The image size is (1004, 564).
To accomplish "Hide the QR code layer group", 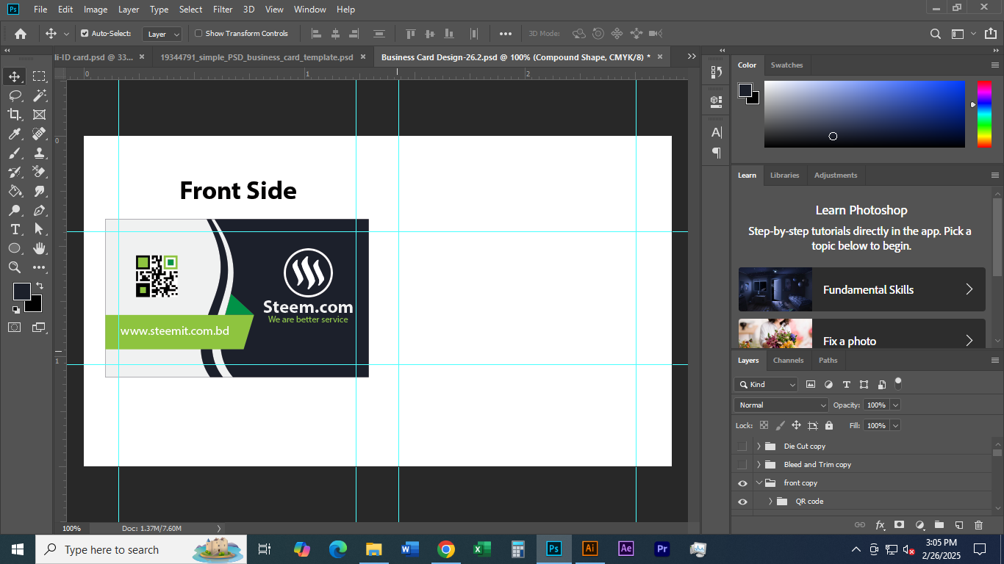I will pyautogui.click(x=742, y=502).
